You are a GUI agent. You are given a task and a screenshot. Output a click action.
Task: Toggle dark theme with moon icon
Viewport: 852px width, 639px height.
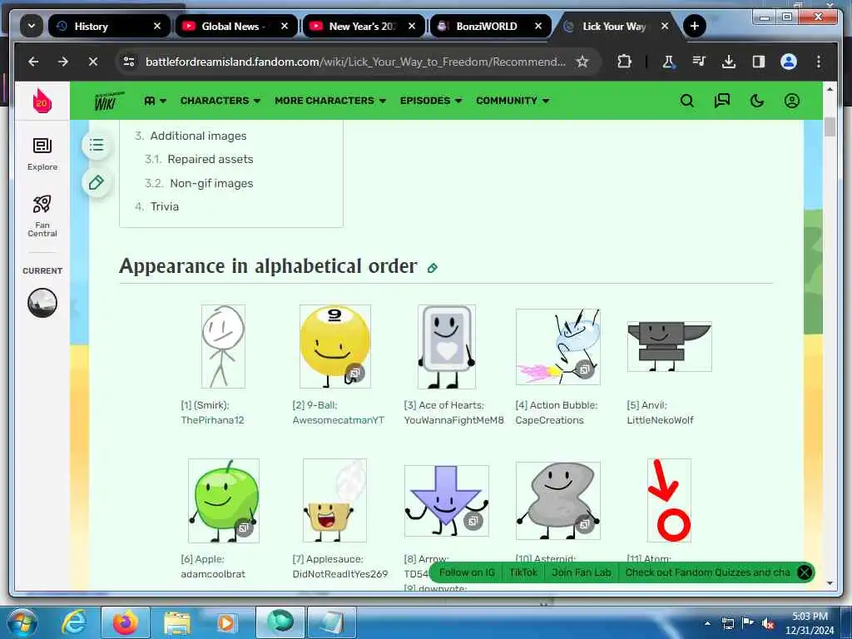pyautogui.click(x=757, y=101)
